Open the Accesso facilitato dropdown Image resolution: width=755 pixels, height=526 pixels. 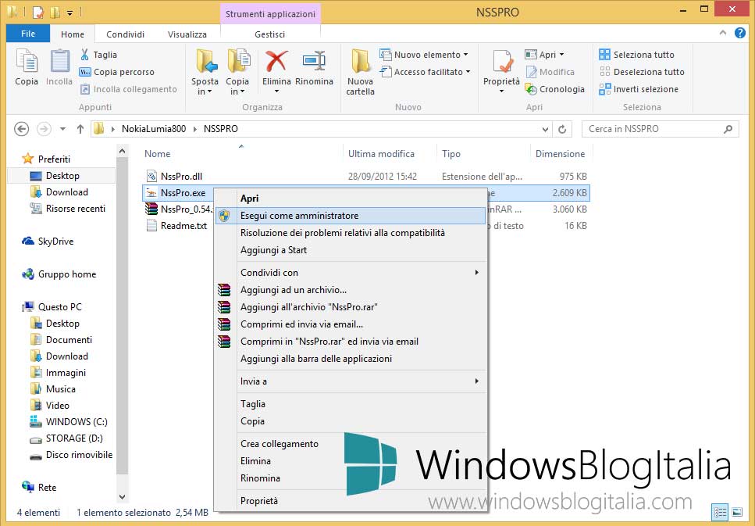pos(425,72)
